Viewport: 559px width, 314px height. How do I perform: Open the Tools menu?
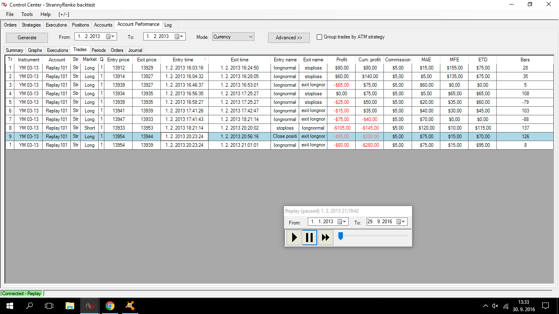pos(27,14)
